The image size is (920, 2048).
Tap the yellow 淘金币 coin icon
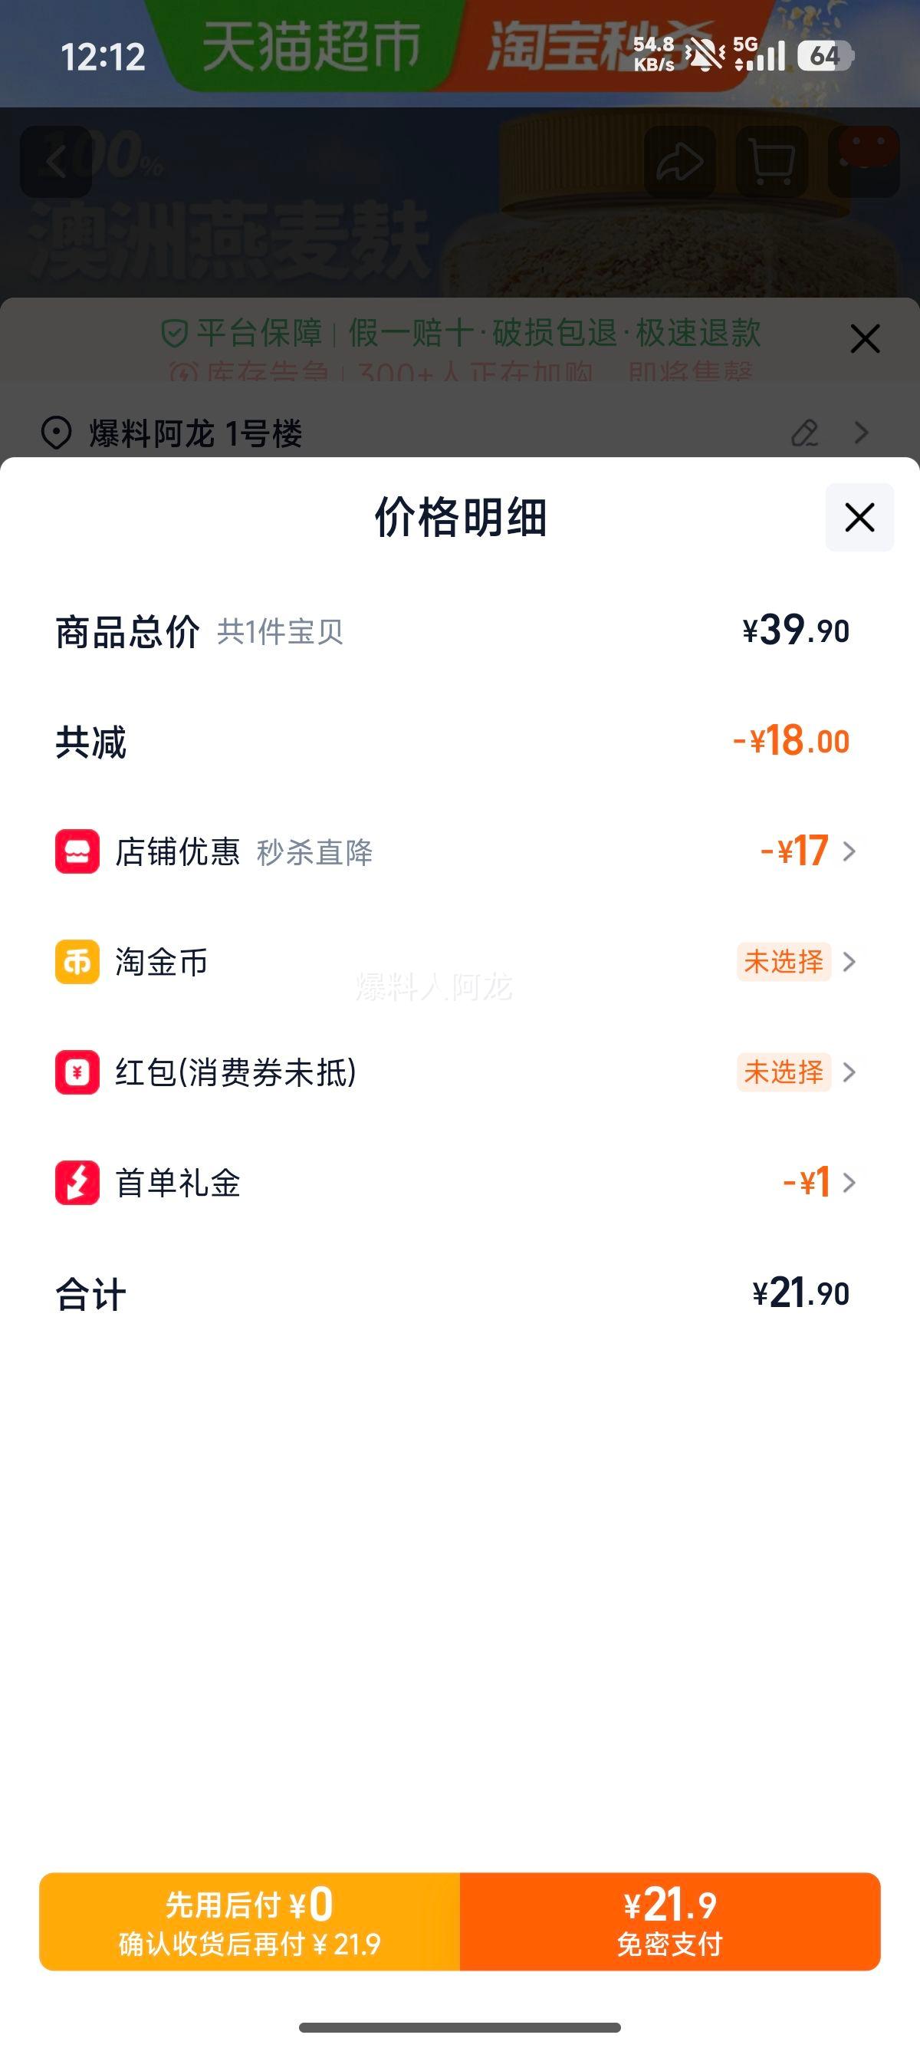coord(77,962)
